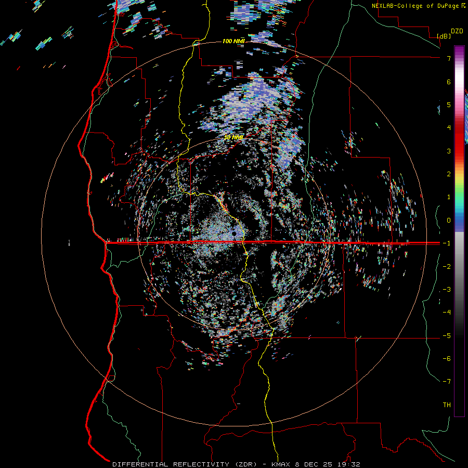Click the TH threshold label on scale
Image resolution: width=468 pixels, height=468 pixels.
[x=447, y=405]
